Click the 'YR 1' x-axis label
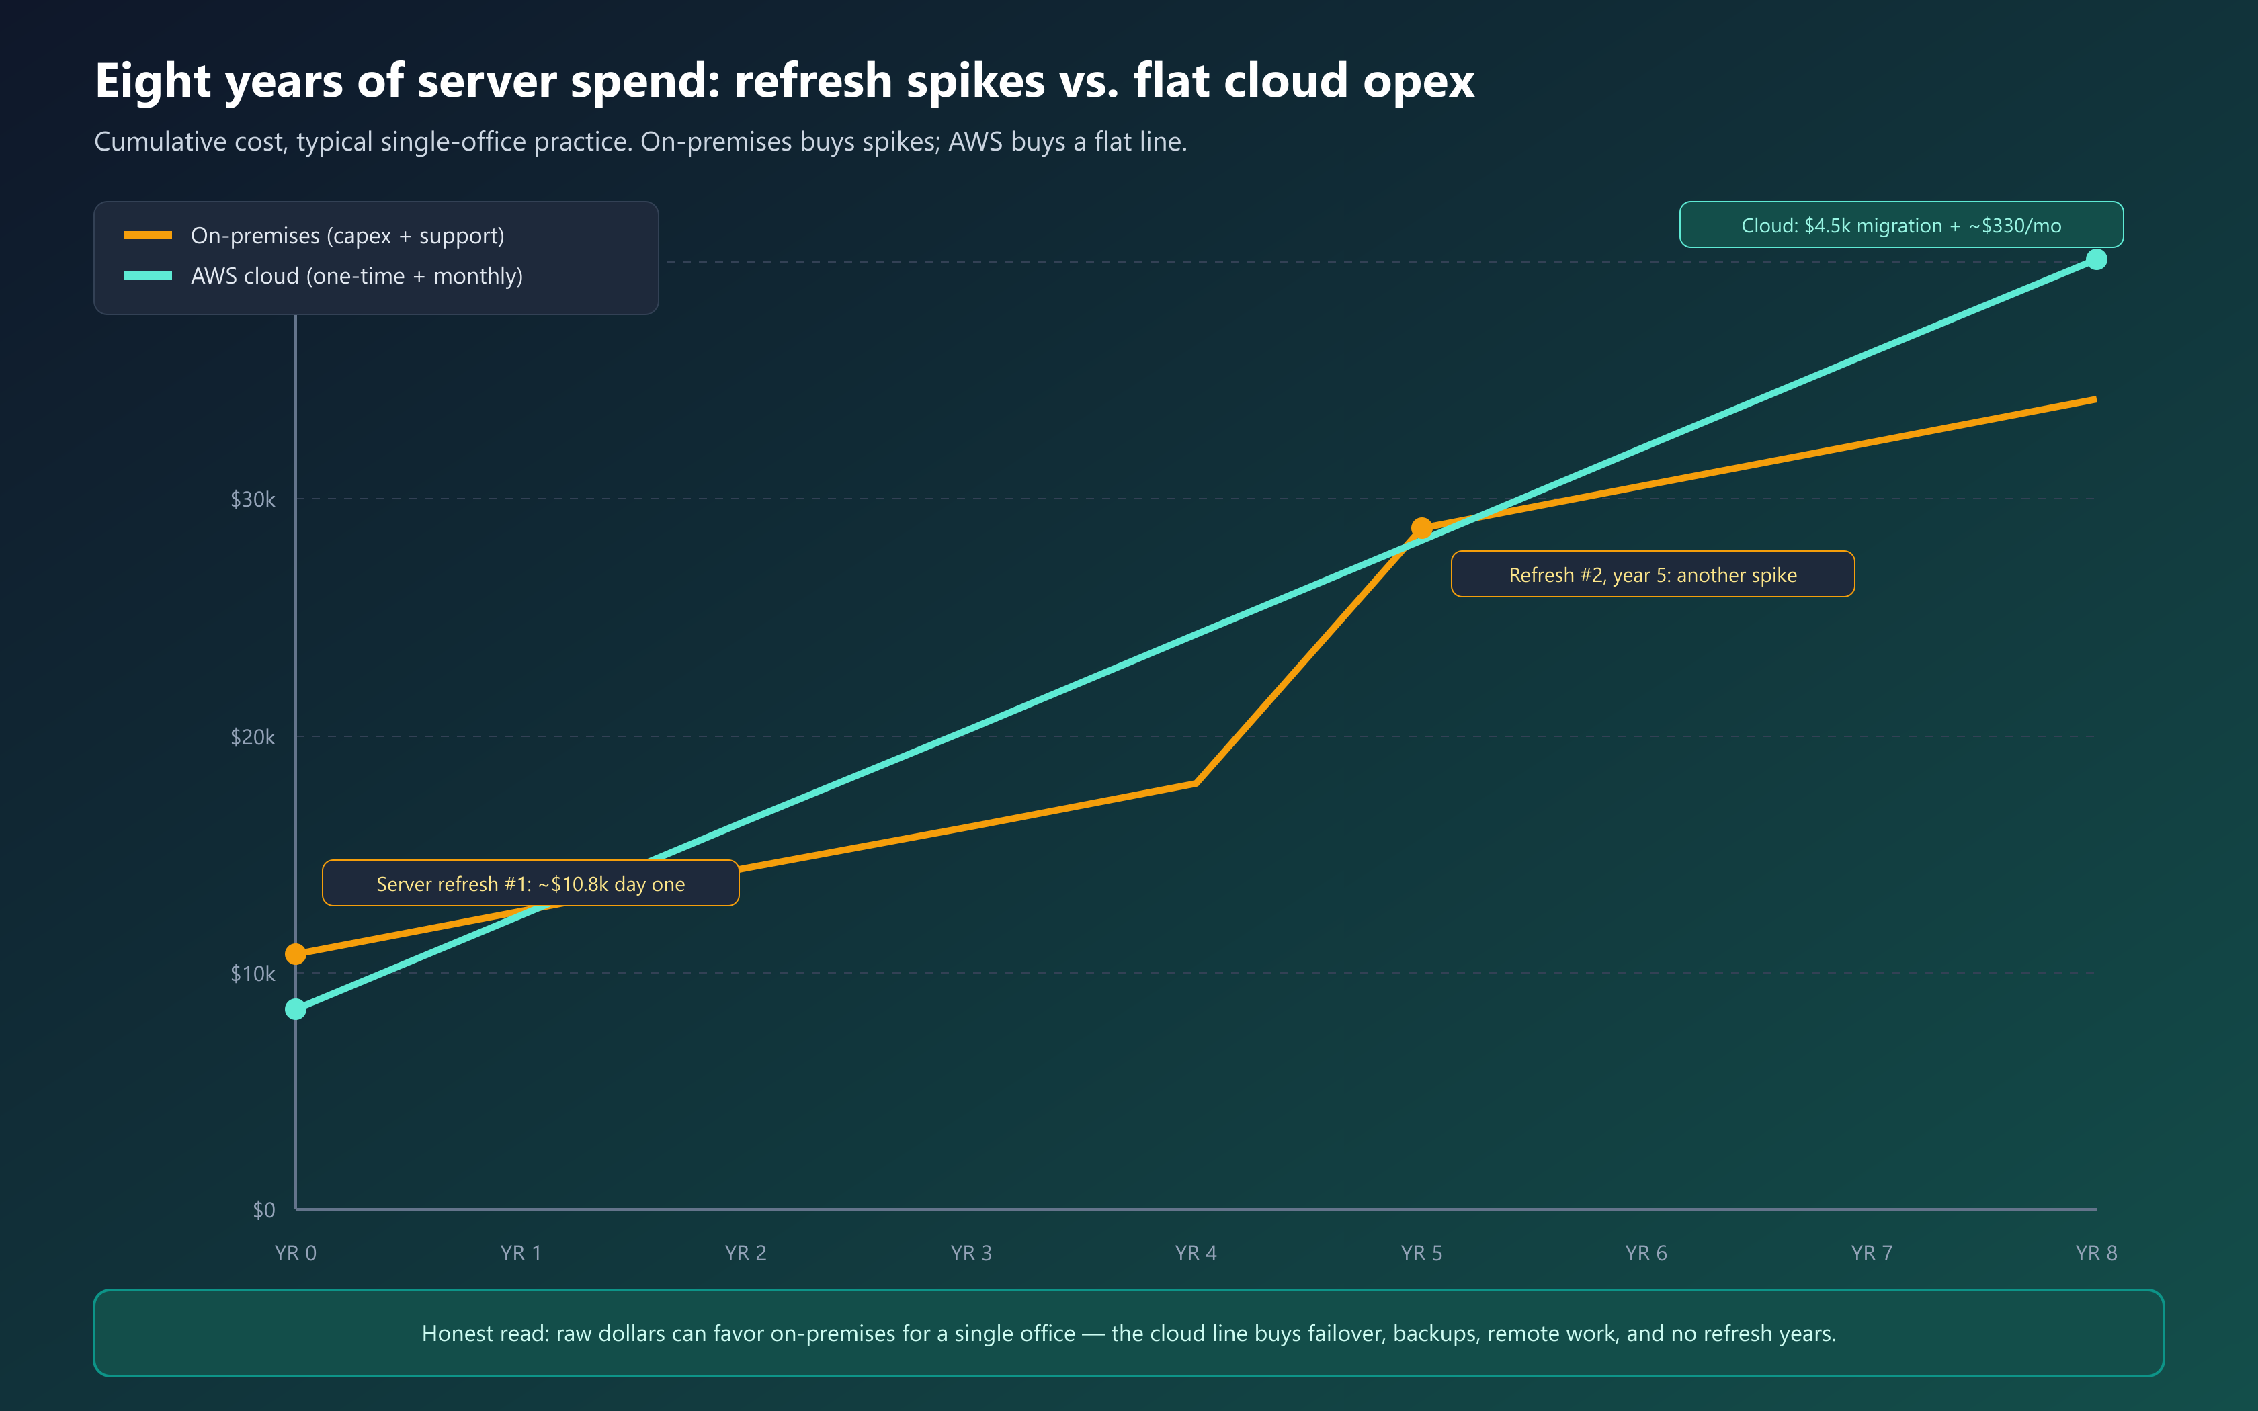The height and width of the screenshot is (1411, 2258). point(521,1253)
